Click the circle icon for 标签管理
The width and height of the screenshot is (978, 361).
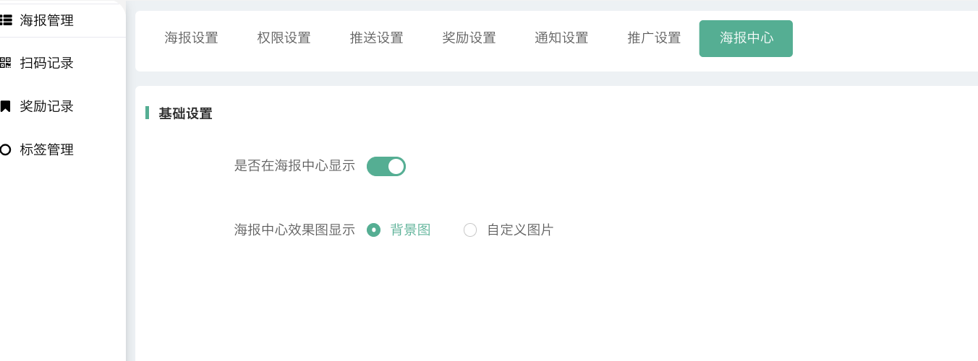[x=6, y=149]
